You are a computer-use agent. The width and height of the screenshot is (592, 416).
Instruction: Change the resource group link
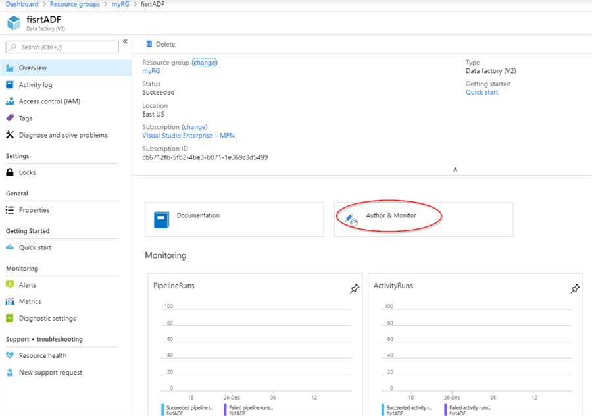tap(205, 63)
